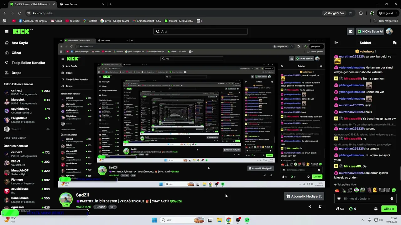Open Flomore recommended channel

click(27, 181)
